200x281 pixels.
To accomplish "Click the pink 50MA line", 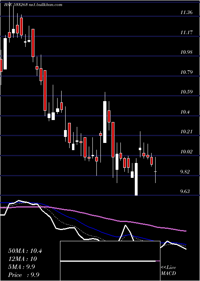I will [x=93, y=215].
